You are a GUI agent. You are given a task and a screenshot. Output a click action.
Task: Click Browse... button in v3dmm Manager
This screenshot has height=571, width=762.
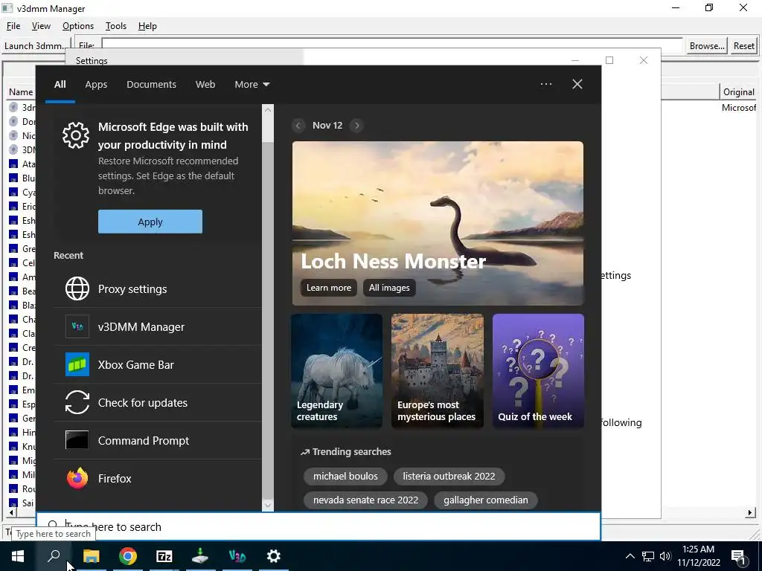point(707,46)
